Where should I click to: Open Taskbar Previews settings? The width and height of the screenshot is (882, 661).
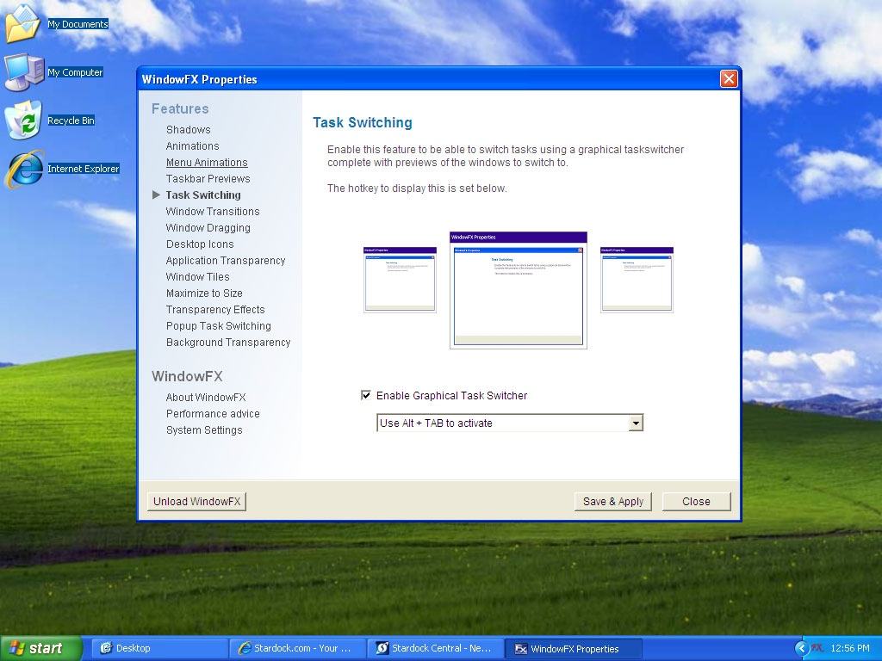[x=208, y=179]
